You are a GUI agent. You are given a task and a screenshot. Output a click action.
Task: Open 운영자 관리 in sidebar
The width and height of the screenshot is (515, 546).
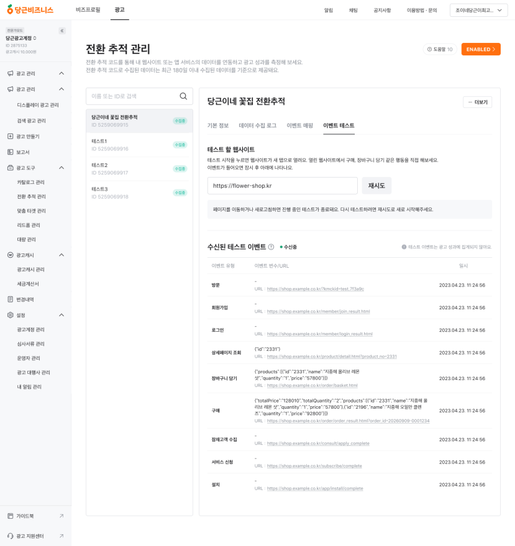point(29,358)
